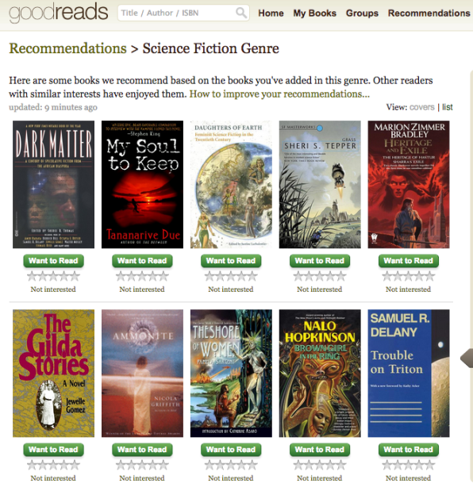This screenshot has height=487, width=473.
Task: Rate Trouble on Triton two stars
Action: coord(398,465)
